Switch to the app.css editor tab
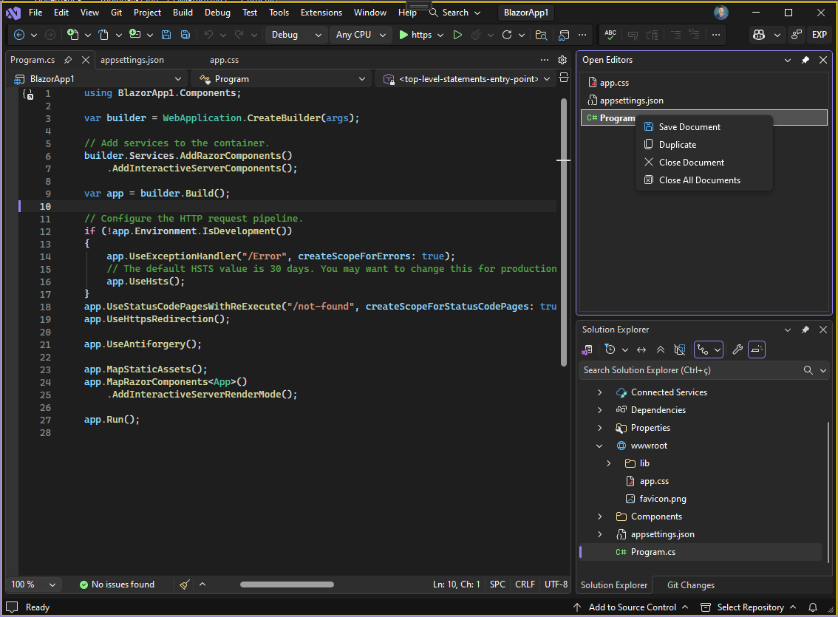Viewport: 838px width, 617px height. [x=224, y=60]
